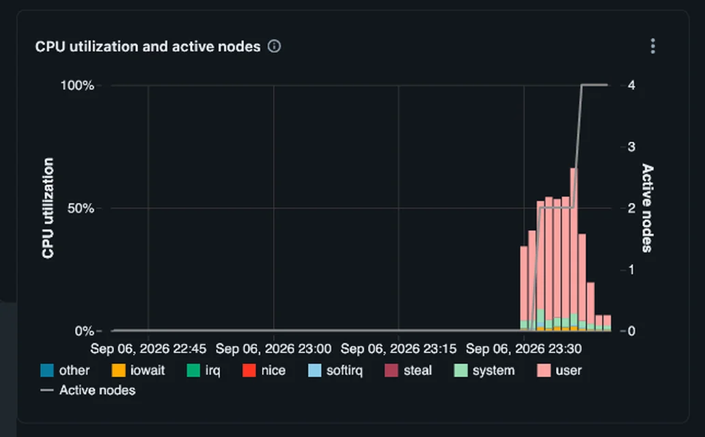Image resolution: width=705 pixels, height=437 pixels.
Task: Click the '0%' y-axis label
Action: click(x=85, y=331)
